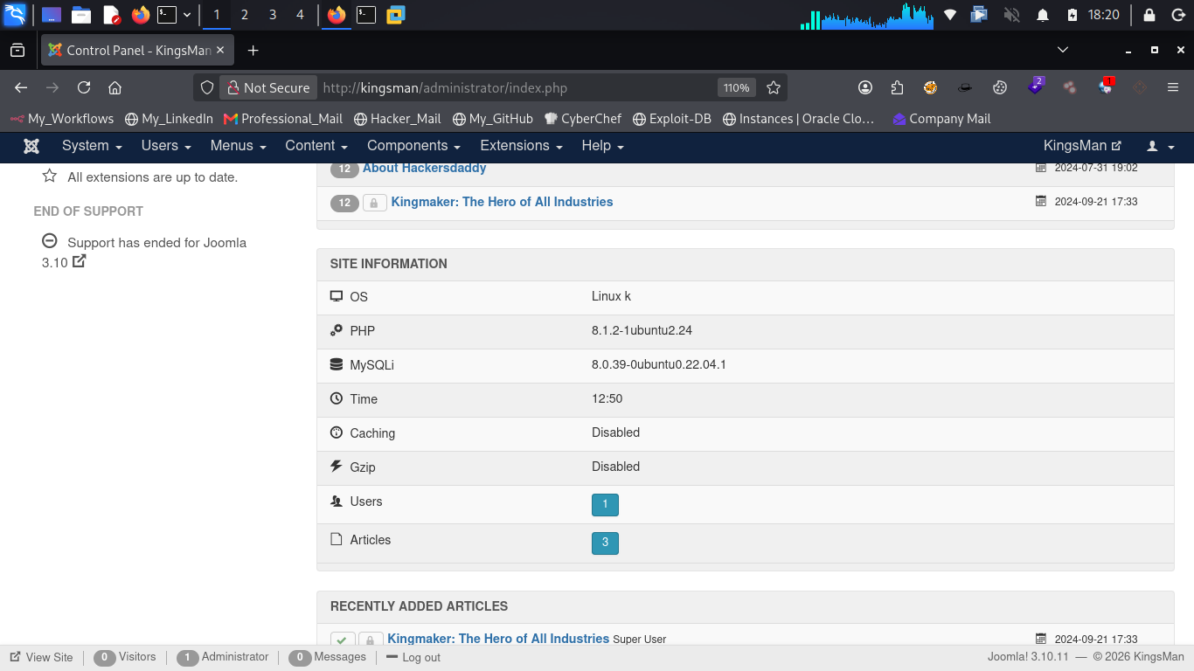The image size is (1194, 671).
Task: Open the About Hackersdaddy article
Action: (x=425, y=168)
